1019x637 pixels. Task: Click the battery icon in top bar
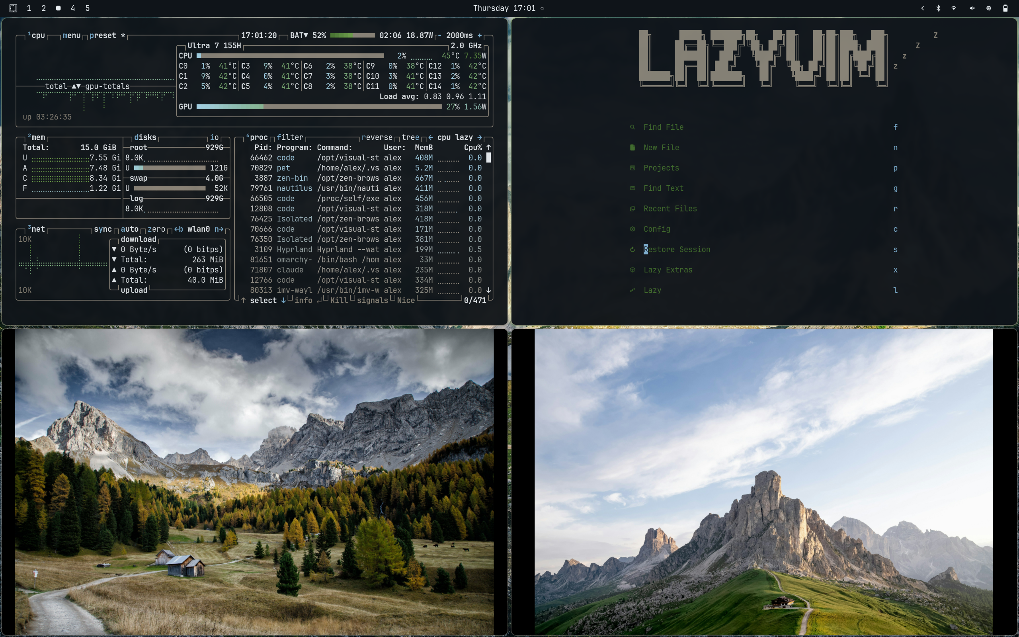click(x=1005, y=8)
